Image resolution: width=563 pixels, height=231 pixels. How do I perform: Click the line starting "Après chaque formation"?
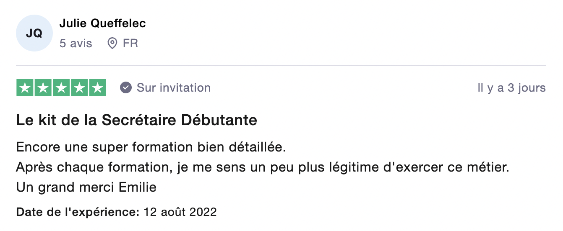[262, 167]
